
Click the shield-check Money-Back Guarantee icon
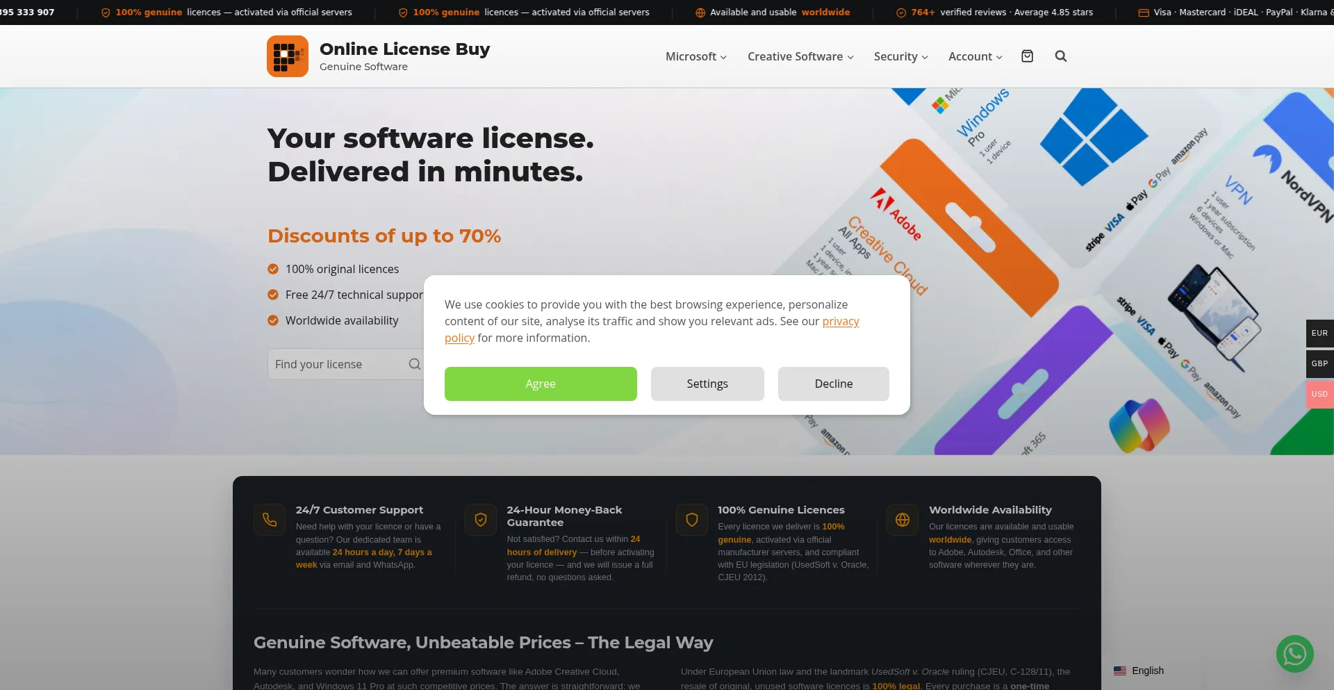[x=481, y=520]
